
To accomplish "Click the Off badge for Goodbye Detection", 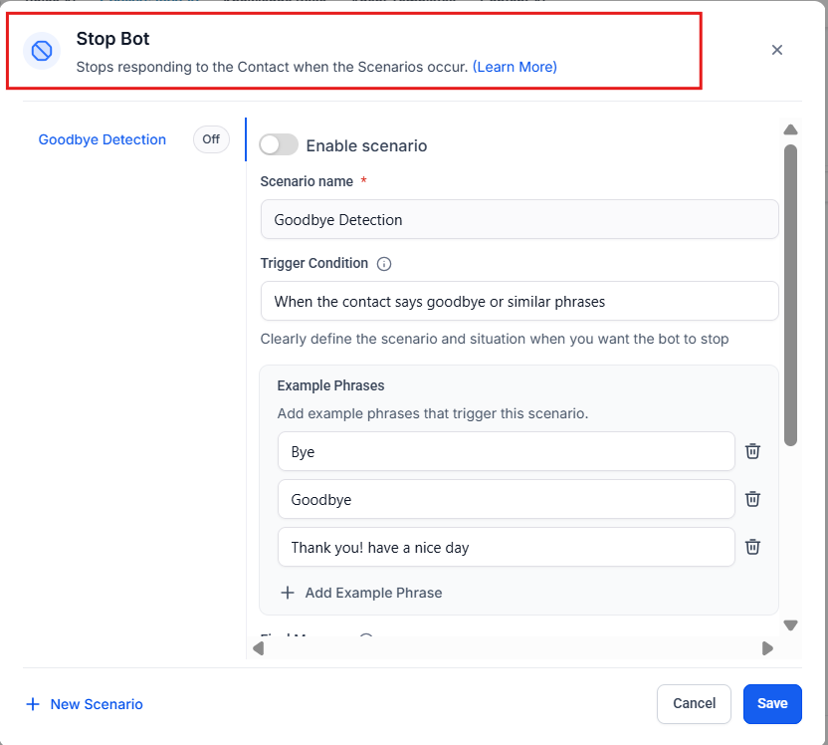I will point(211,139).
